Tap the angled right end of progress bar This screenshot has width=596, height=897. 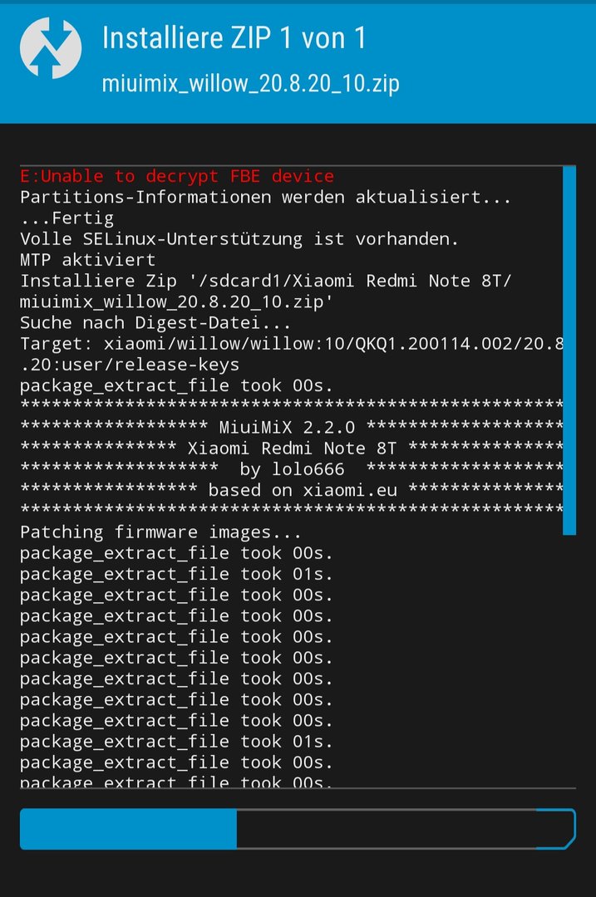click(556, 829)
